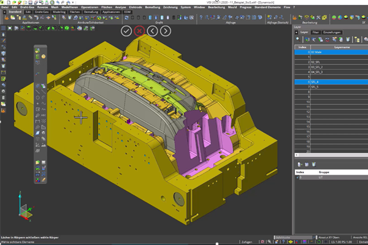
Task: Click the hamburger lines icon in view toolbar
Action: coord(3,28)
